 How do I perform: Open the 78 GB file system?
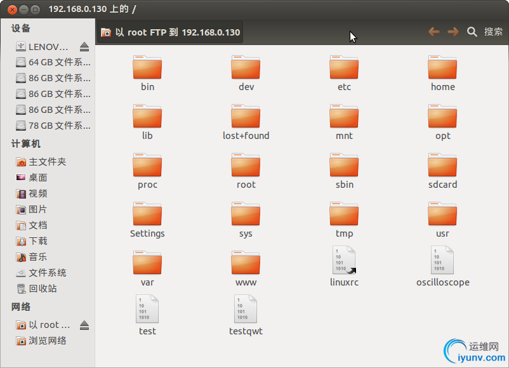tap(53, 126)
